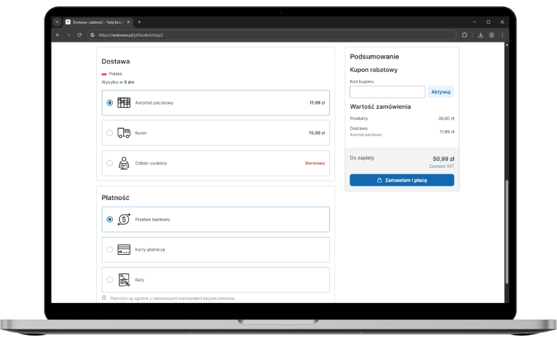Image resolution: width=557 pixels, height=342 pixels.
Task: Select the Automat paczkowy delivery radio button
Action: 109,102
